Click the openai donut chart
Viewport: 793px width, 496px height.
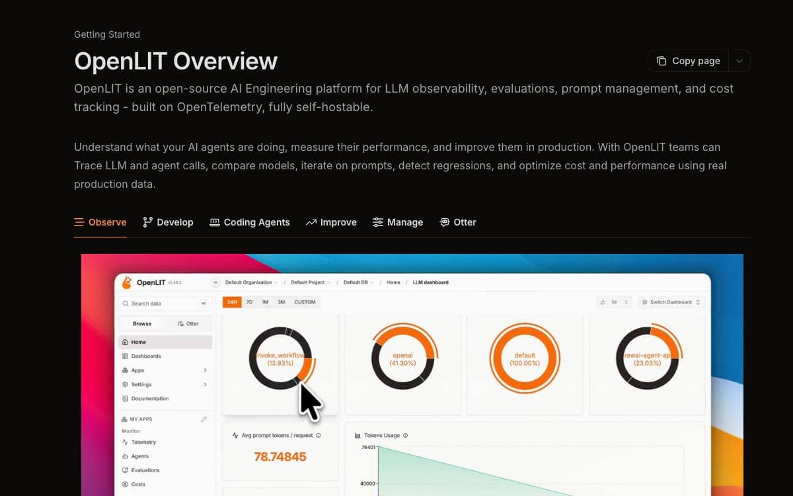click(402, 358)
